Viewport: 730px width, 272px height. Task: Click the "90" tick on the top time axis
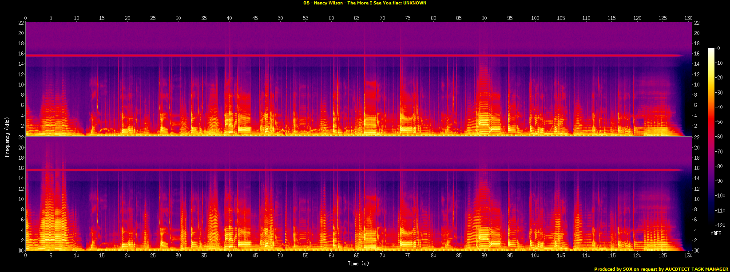[484, 18]
